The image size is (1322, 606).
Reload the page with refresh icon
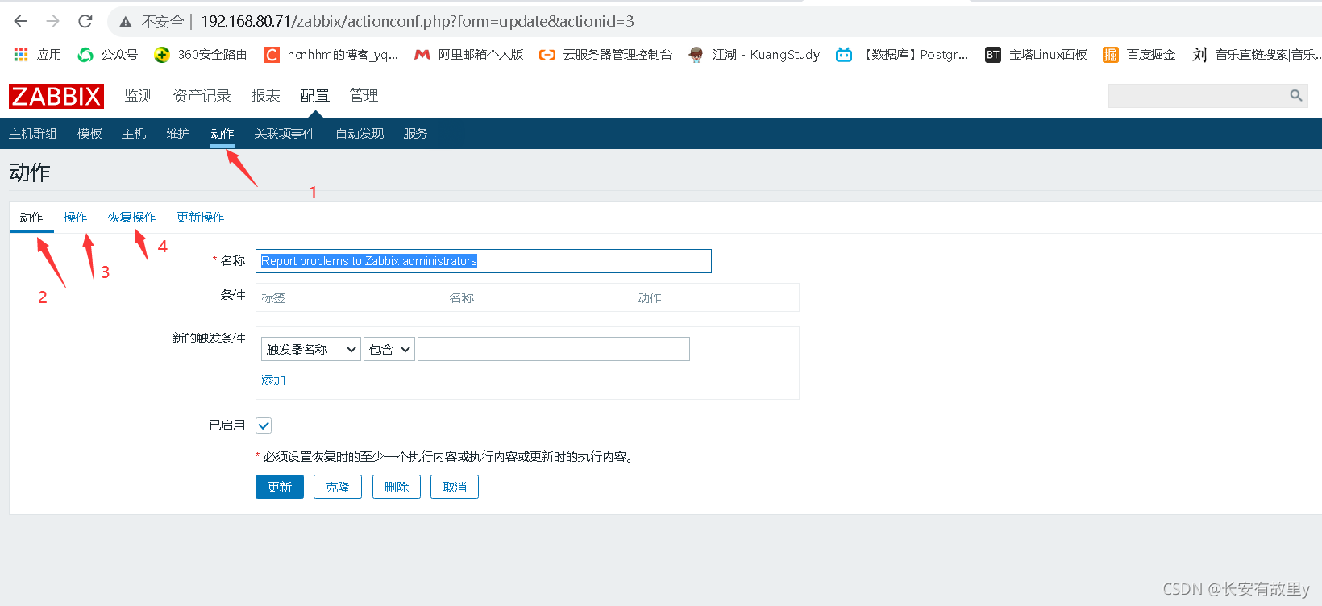pyautogui.click(x=85, y=21)
